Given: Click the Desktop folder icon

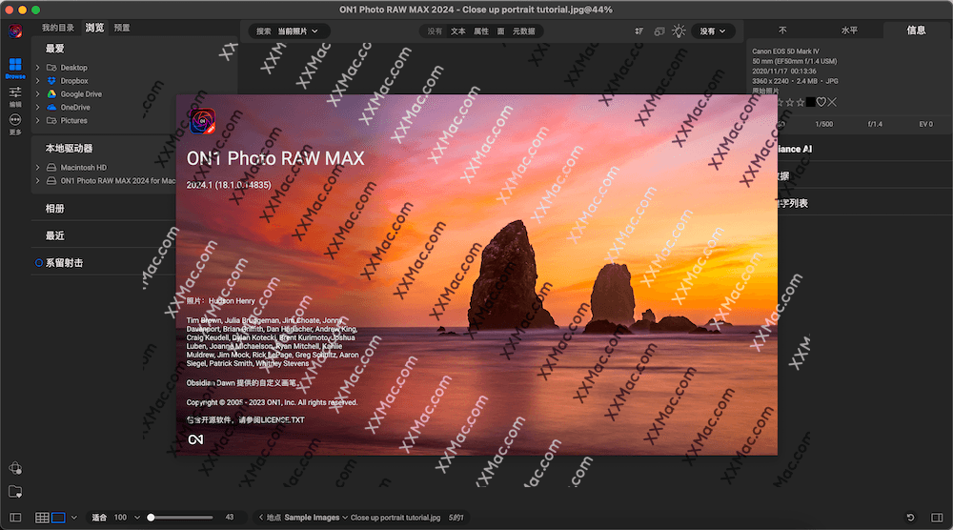Looking at the screenshot, I should pos(51,68).
